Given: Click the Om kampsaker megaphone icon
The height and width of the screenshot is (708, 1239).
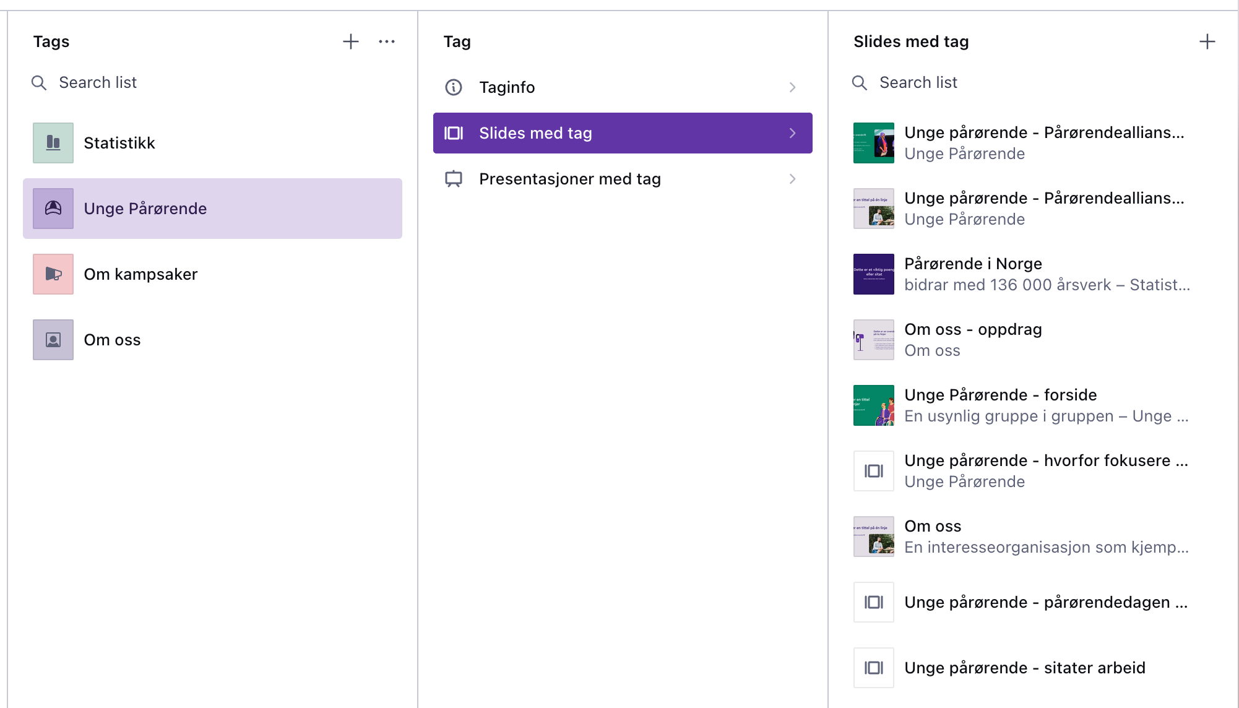Looking at the screenshot, I should click(x=53, y=274).
